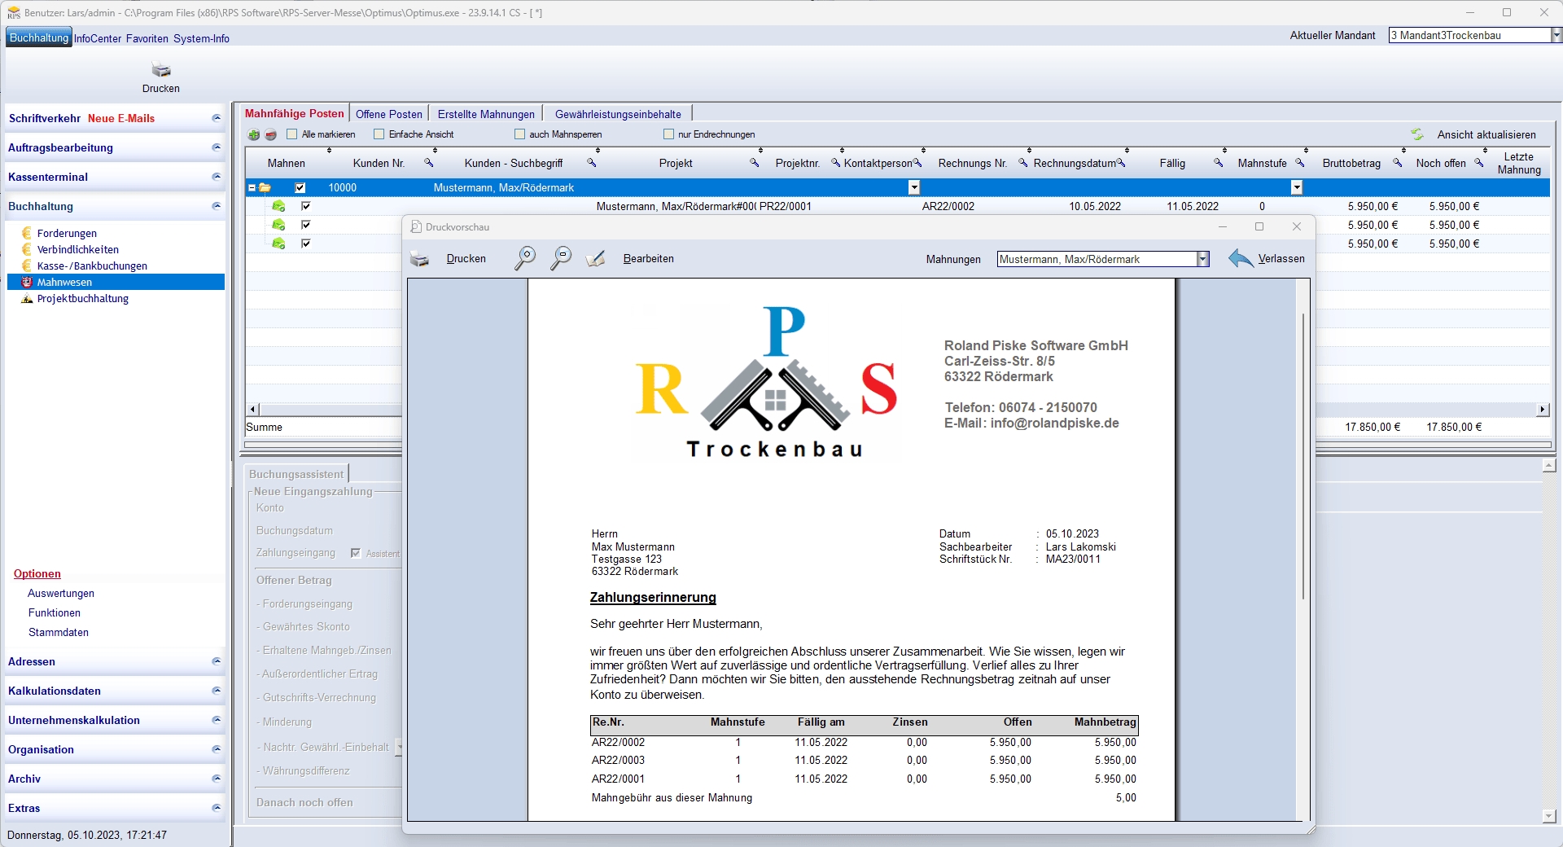Select Mahnwesen in the Buchhaltung tree
The height and width of the screenshot is (847, 1563).
(116, 282)
